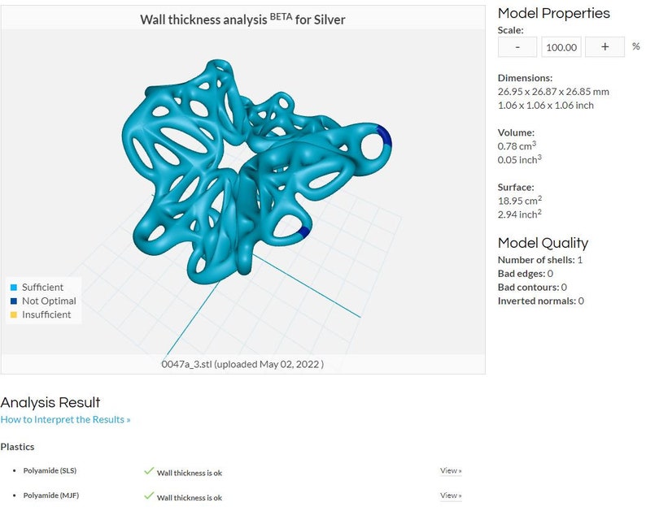Screen dimensions: 646x511
Task: Click 'Wall thickness is ok' for Polyamide (MJF)
Action: pos(189,497)
